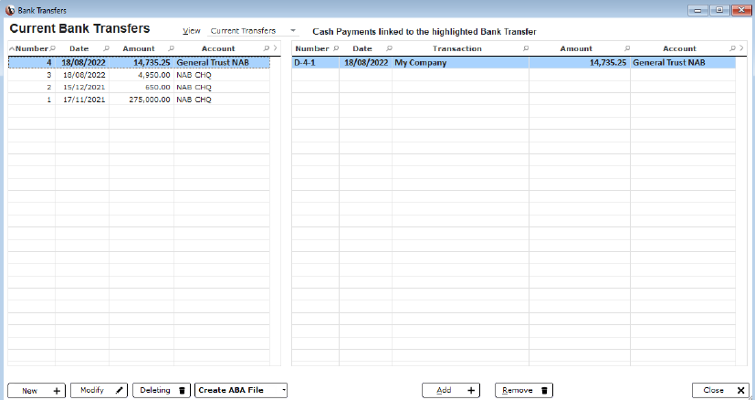This screenshot has height=400, width=755.
Task: Click the 18/08/2022 date in the cash payments table
Action: [366, 63]
